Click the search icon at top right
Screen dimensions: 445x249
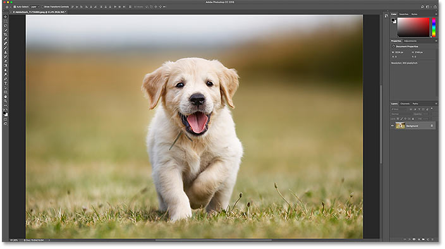point(422,6)
